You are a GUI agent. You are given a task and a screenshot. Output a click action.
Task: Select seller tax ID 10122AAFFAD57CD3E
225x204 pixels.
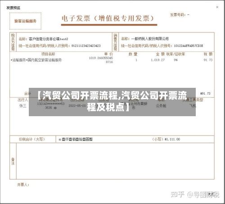point(189,45)
